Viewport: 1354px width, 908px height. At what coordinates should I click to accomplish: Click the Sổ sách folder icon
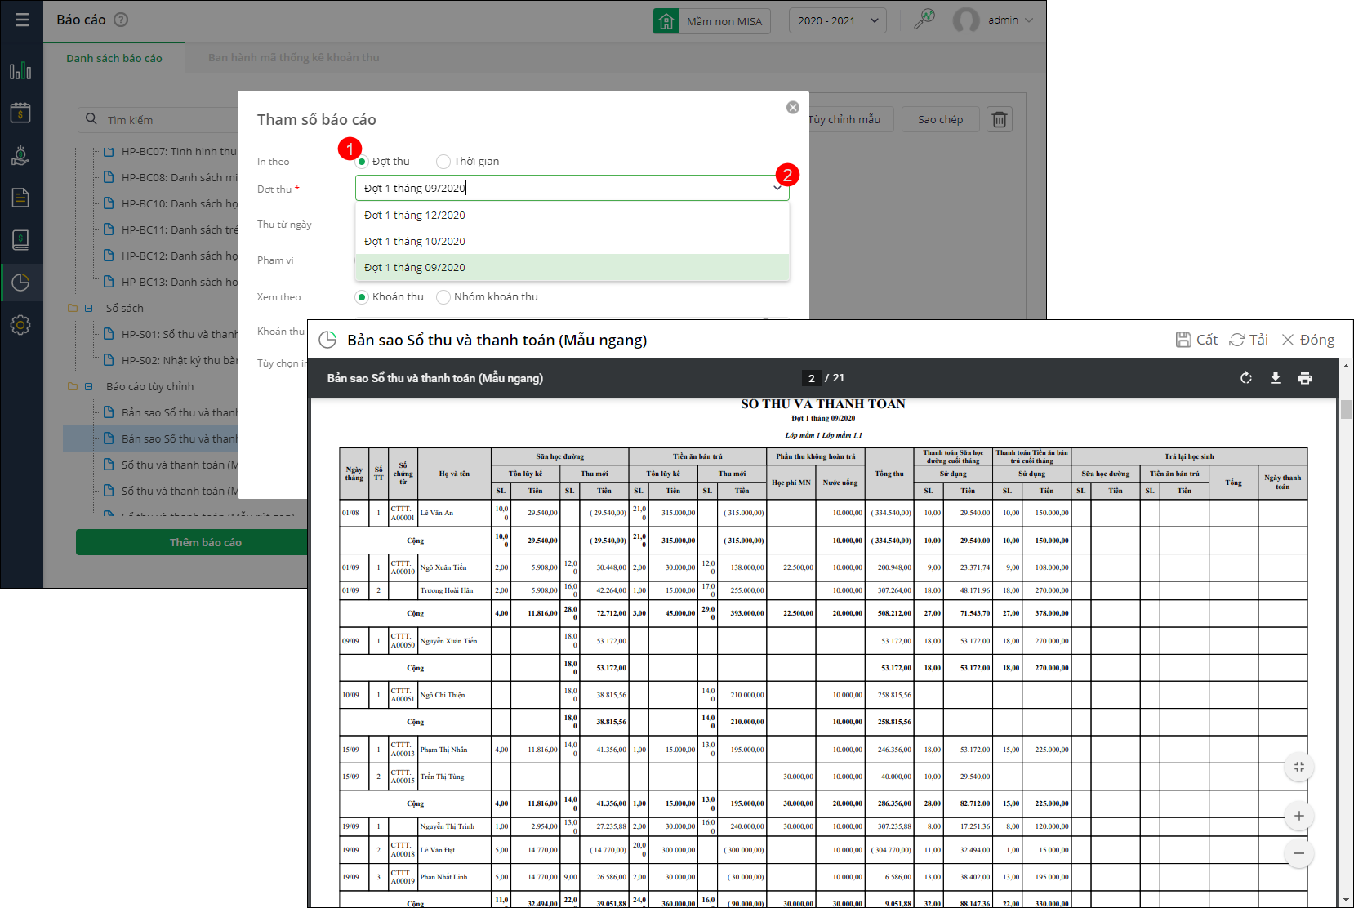point(73,308)
